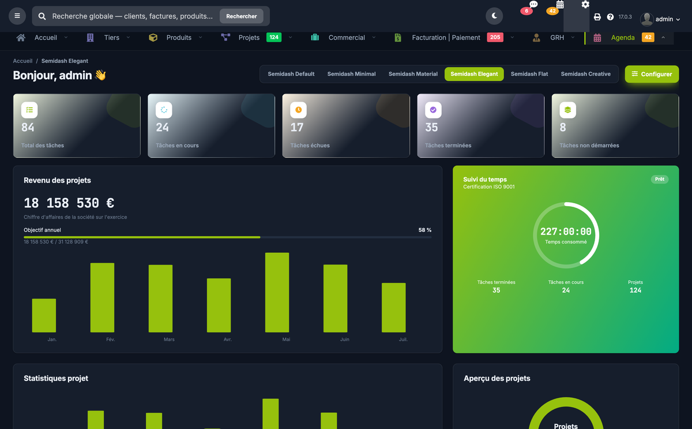Open the hamburger sidebar menu

pos(17,16)
